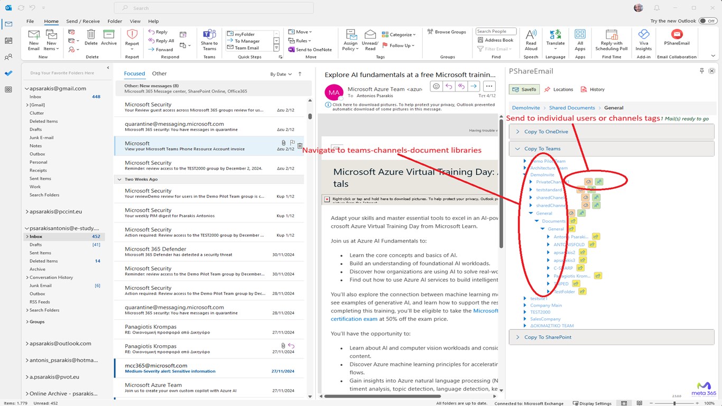Click the SaveTo button
The width and height of the screenshot is (722, 406).
[524, 89]
